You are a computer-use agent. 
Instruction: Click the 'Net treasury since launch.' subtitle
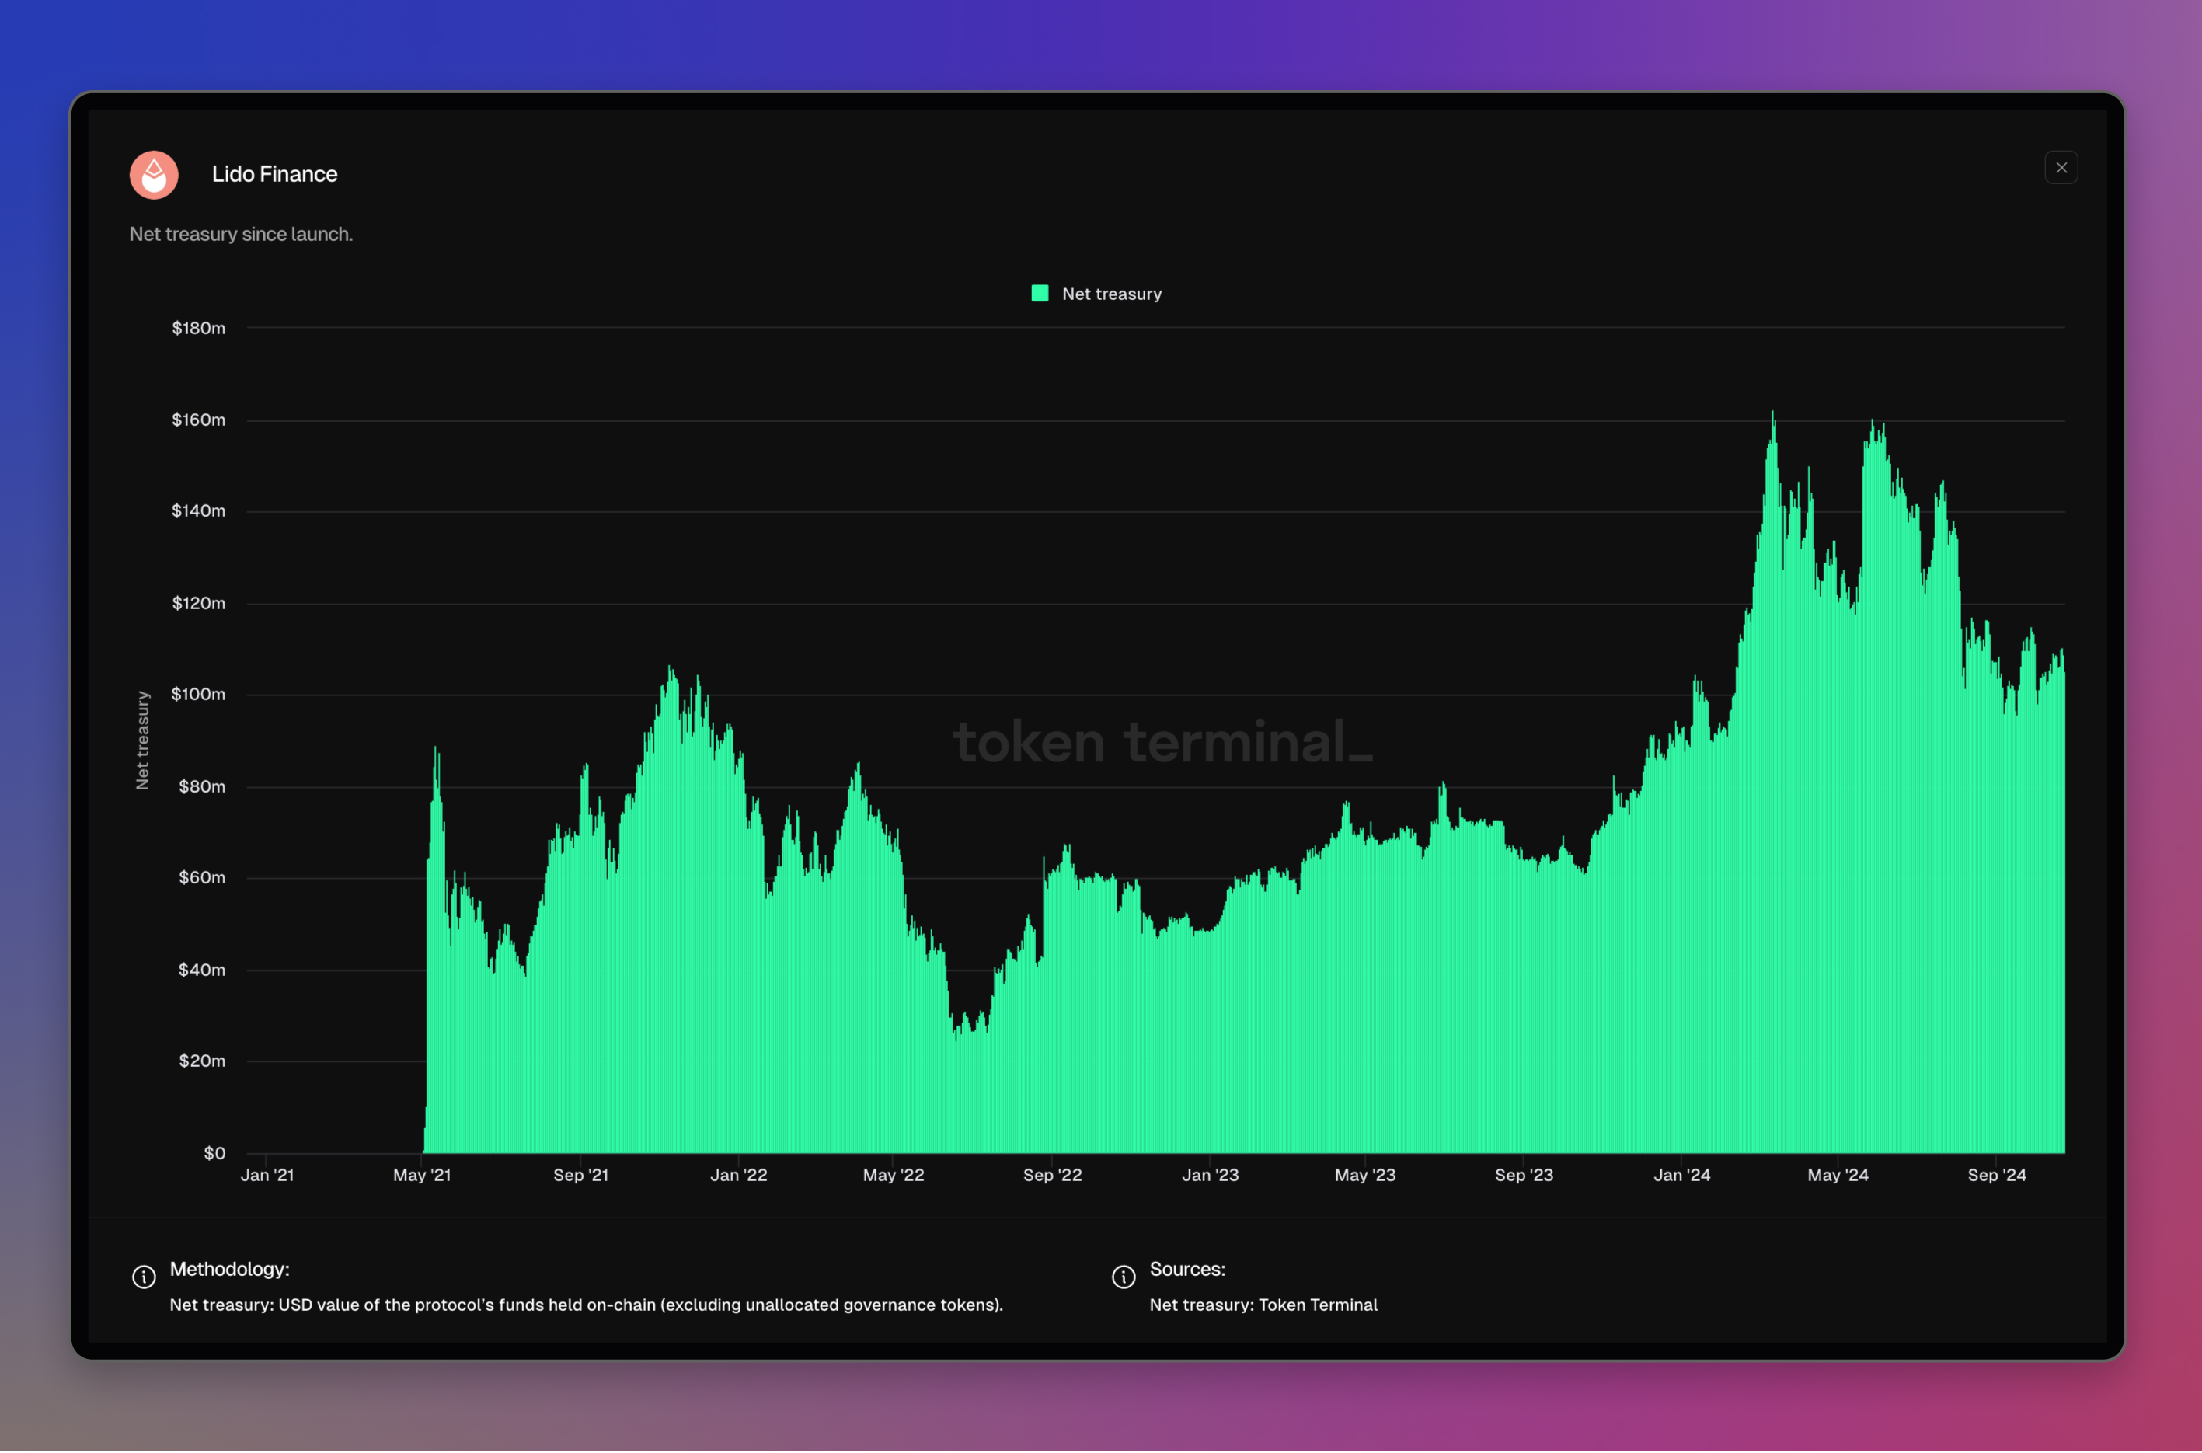(241, 235)
